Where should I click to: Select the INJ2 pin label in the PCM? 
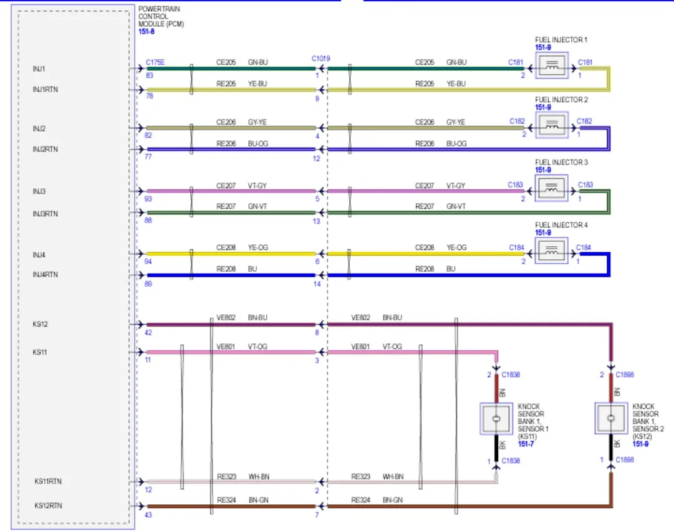(39, 128)
